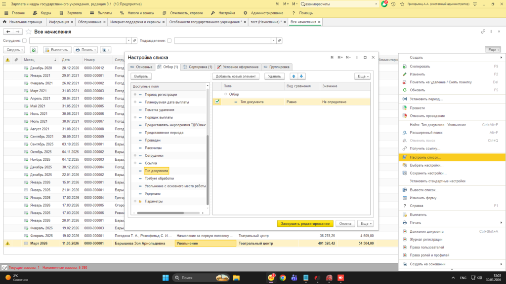Click the Сотрудник input field

click(x=79, y=41)
